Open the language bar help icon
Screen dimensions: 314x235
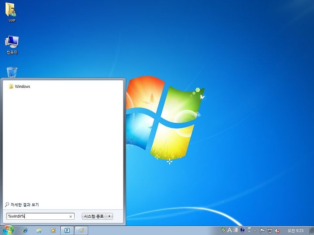coord(242,230)
